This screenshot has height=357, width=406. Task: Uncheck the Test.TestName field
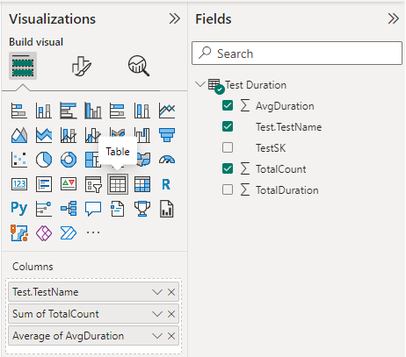tap(228, 126)
